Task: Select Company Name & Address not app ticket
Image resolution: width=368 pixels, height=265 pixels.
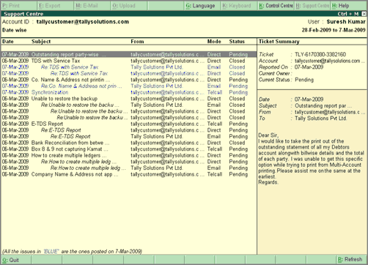Action: [x=129, y=174]
